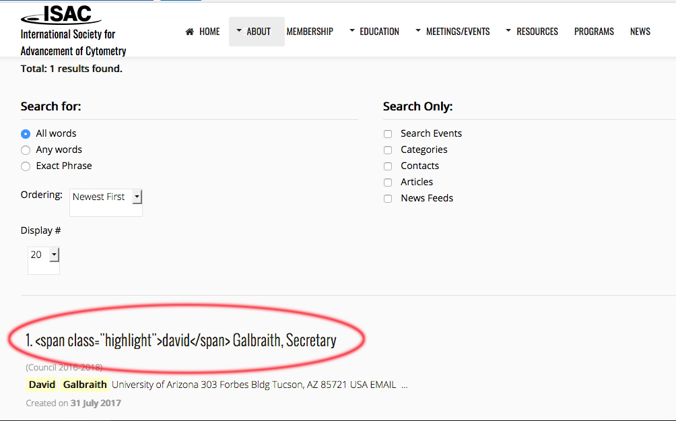Expand the RESOURCES dropdown arrow
Image resolution: width=676 pixels, height=421 pixels.
point(508,30)
